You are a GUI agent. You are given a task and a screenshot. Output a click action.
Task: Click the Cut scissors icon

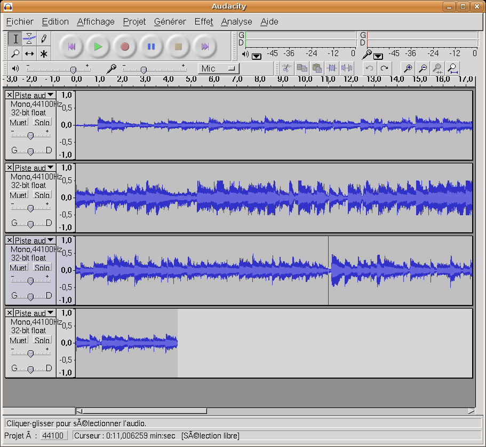[286, 68]
